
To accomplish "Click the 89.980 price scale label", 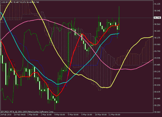I will [x=157, y=44].
